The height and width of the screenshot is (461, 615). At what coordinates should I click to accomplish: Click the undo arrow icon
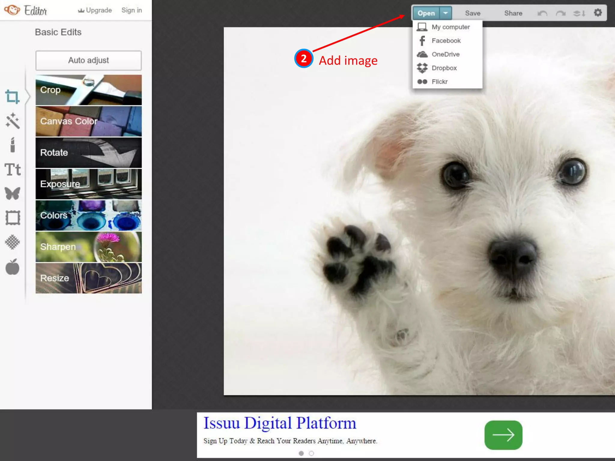coord(542,13)
